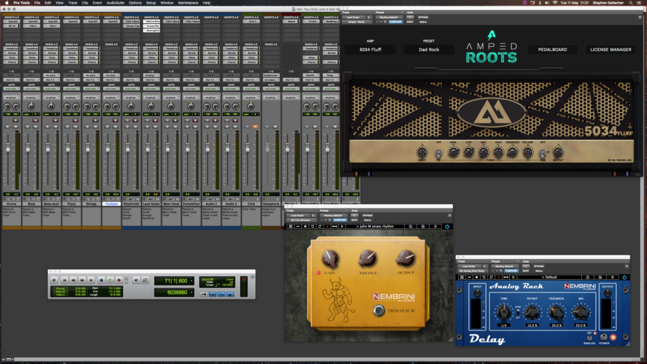Click BYPASS in Minotaur plugin header

pyautogui.click(x=368, y=215)
